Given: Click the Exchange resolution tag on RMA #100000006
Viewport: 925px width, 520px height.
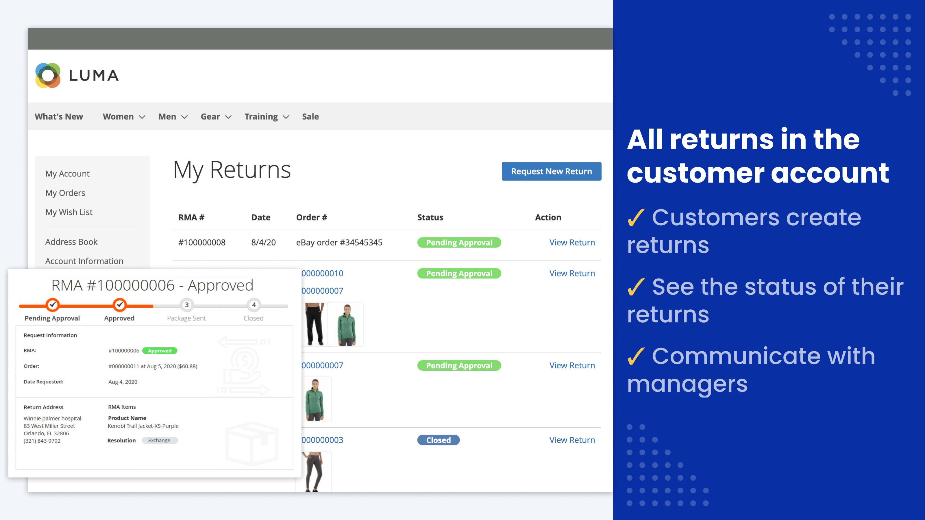Looking at the screenshot, I should click(158, 440).
